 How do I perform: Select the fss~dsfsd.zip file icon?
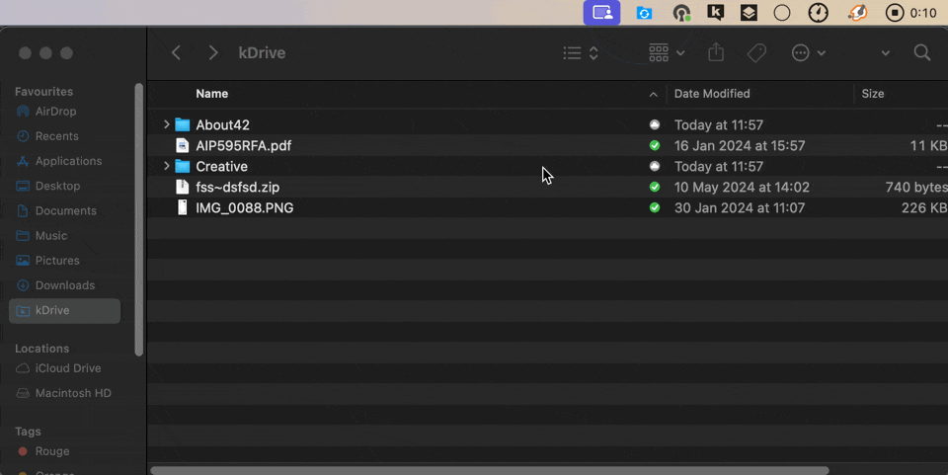182,187
